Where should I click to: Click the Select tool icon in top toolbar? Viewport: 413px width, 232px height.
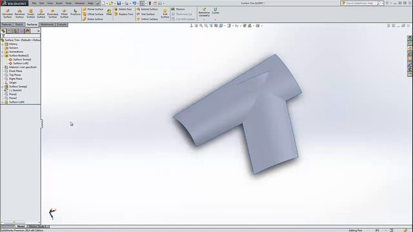[142, 3]
